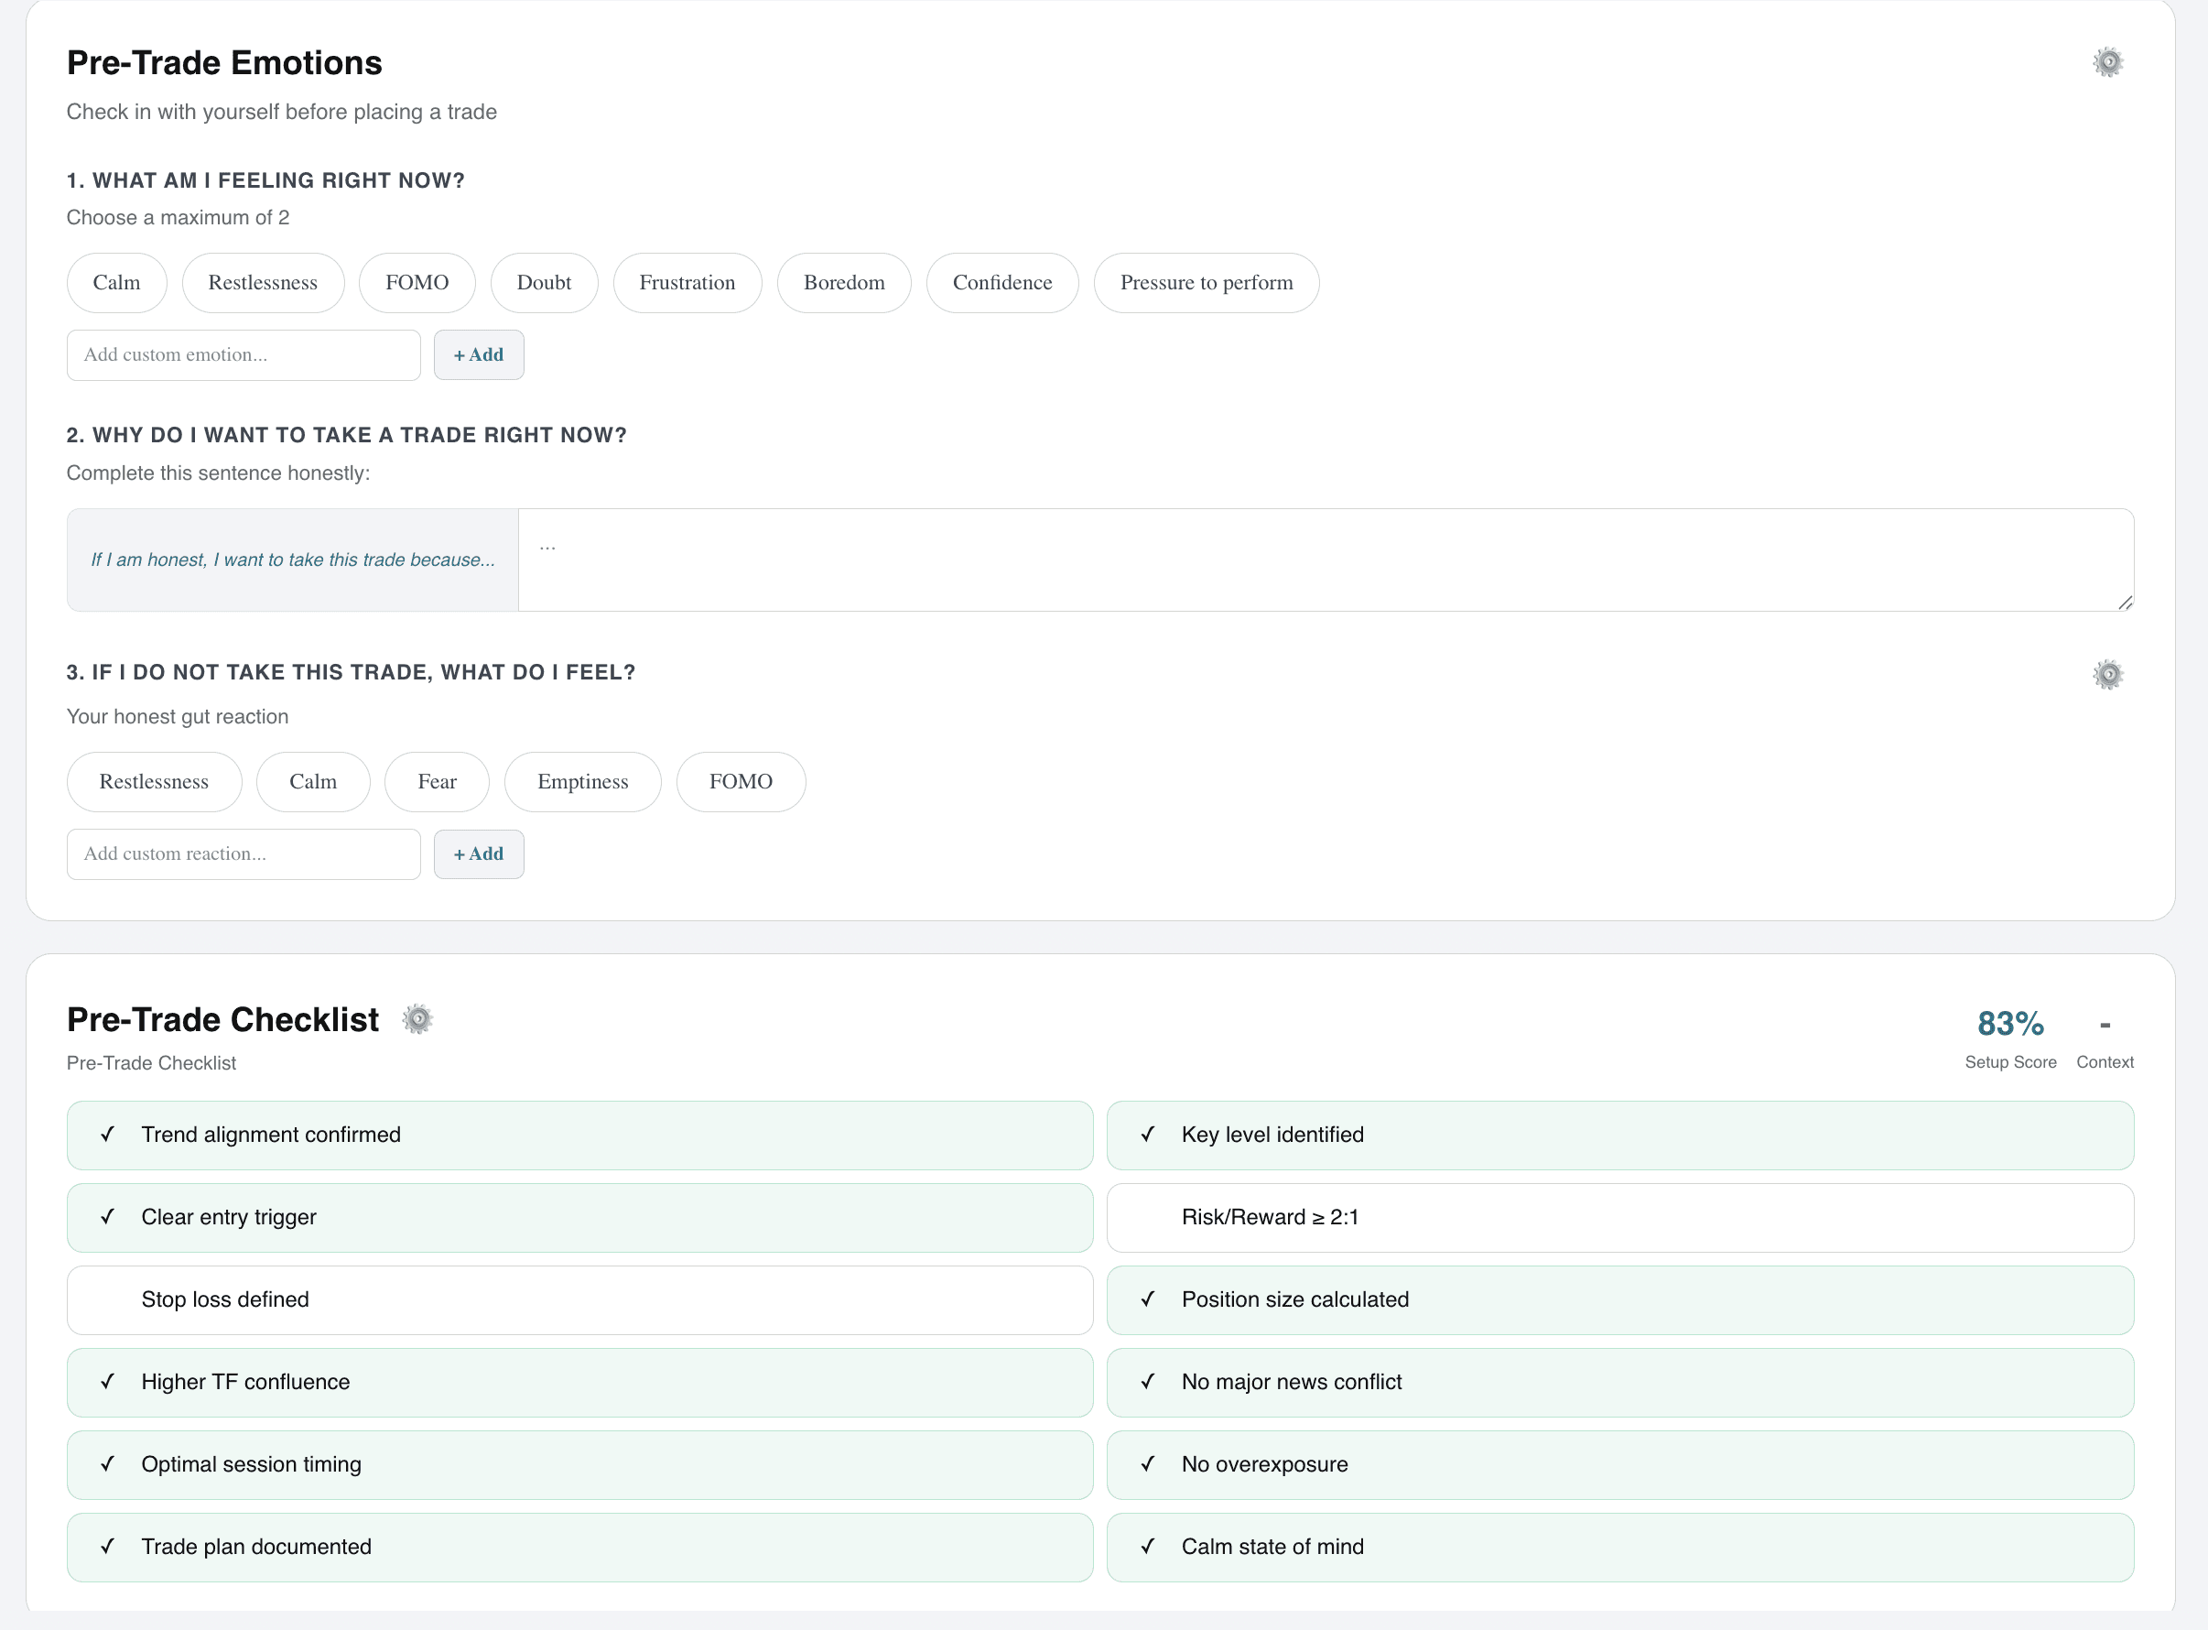The image size is (2208, 1630).
Task: Select the "Fear" reaction chip
Action: (436, 781)
